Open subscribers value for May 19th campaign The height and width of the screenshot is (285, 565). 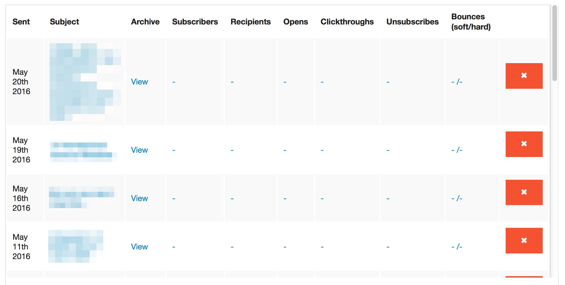click(x=174, y=150)
